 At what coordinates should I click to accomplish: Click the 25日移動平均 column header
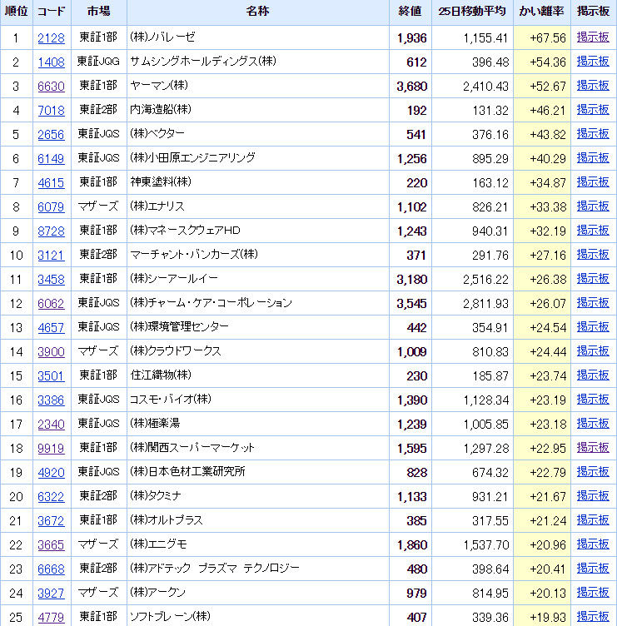472,12
